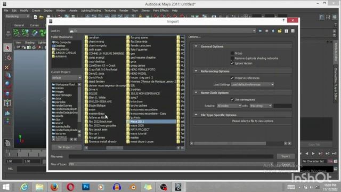The height and width of the screenshot is (192, 341).
Task: Open Photoshop from the taskbar
Action: pyautogui.click(x=86, y=187)
